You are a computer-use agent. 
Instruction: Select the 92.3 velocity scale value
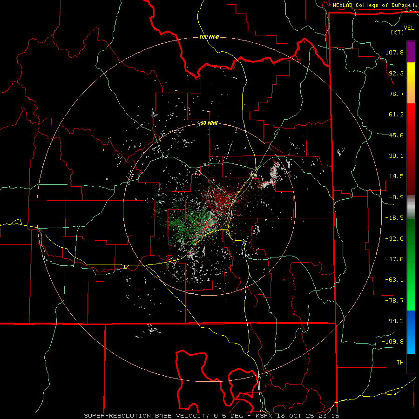(396, 73)
